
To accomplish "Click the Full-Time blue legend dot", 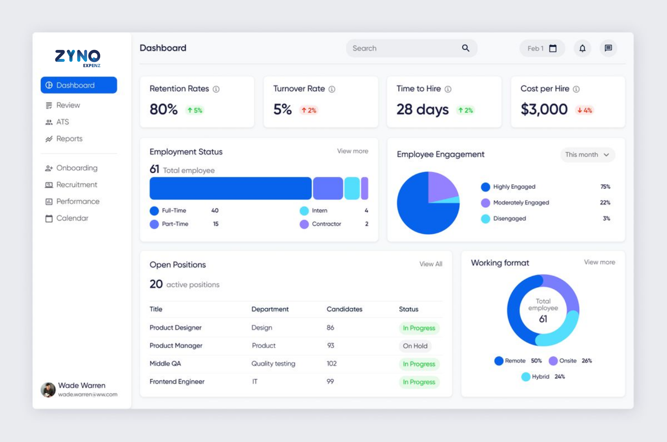I will [x=154, y=211].
